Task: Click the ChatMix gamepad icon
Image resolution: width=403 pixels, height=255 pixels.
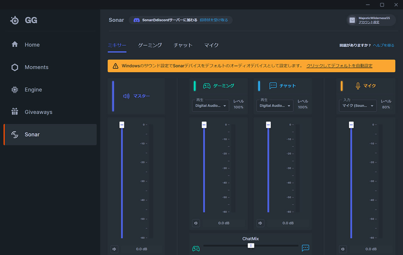Action: [x=196, y=248]
